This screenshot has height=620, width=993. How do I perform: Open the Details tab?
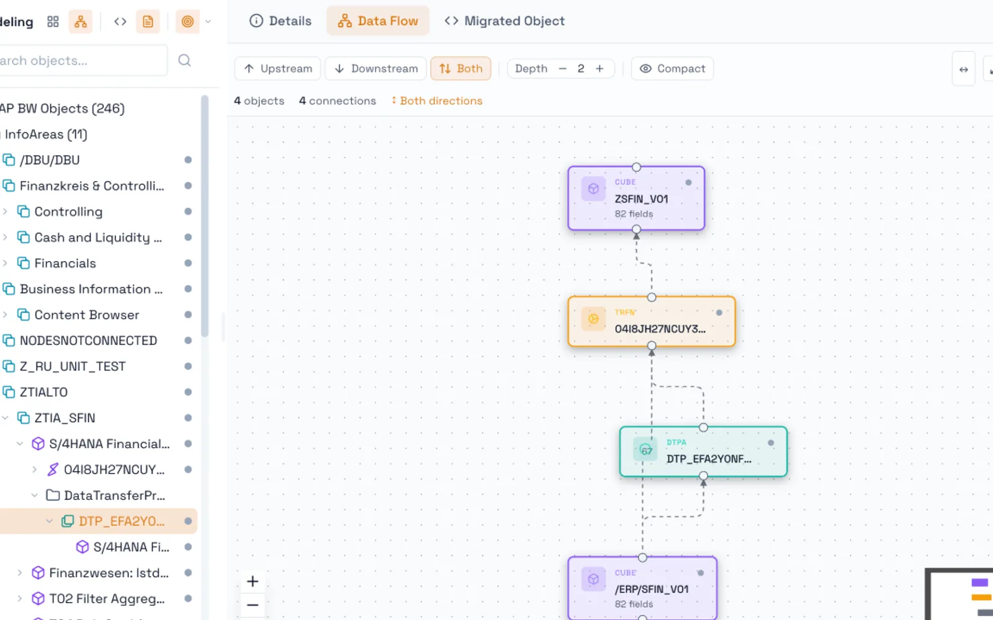(x=281, y=21)
